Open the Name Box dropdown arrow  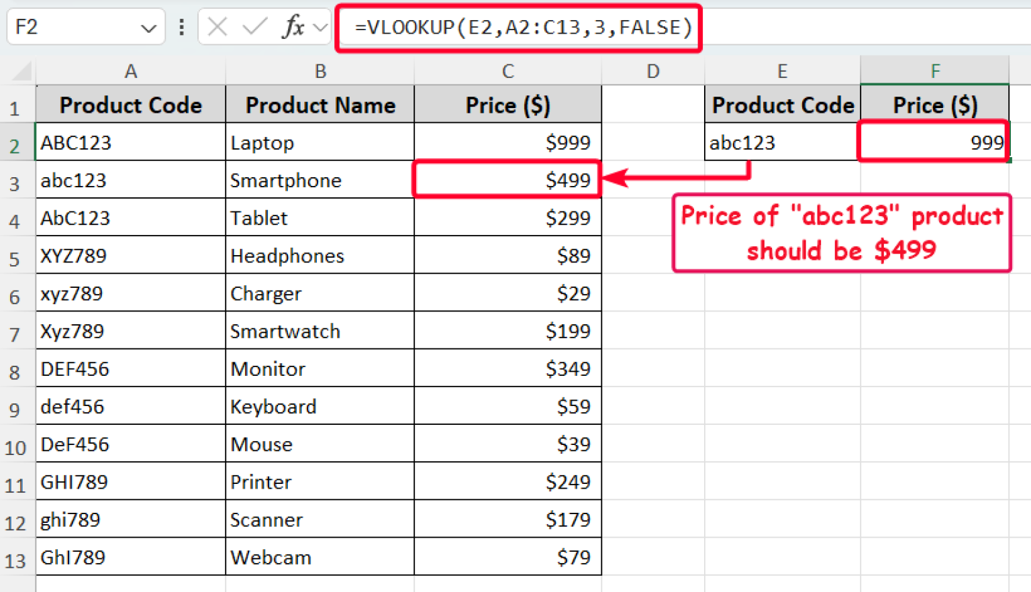[x=149, y=28]
